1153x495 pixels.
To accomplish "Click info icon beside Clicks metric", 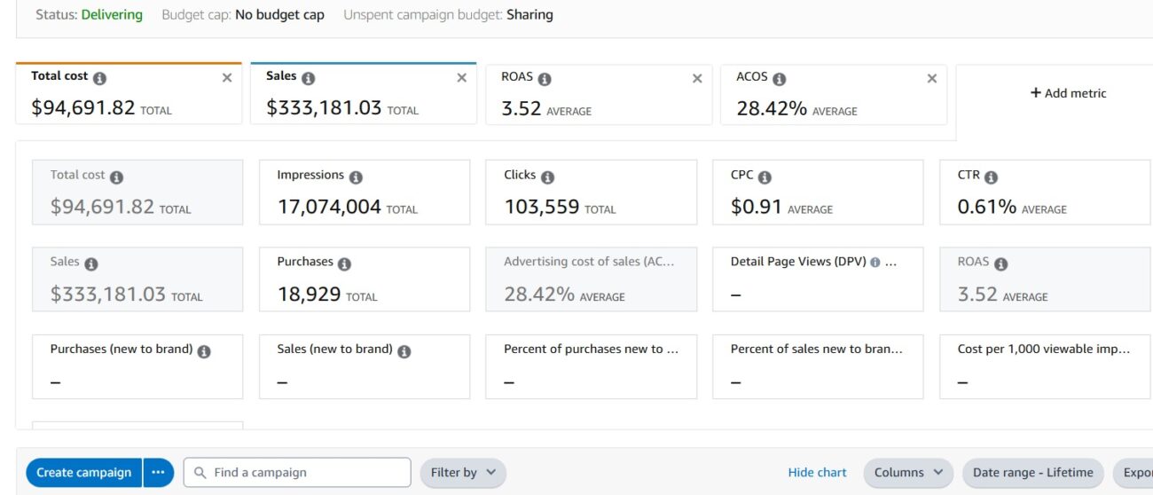I will 547,177.
